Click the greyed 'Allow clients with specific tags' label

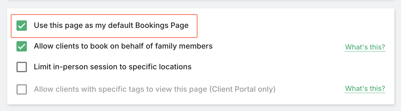pyautogui.click(x=155, y=89)
